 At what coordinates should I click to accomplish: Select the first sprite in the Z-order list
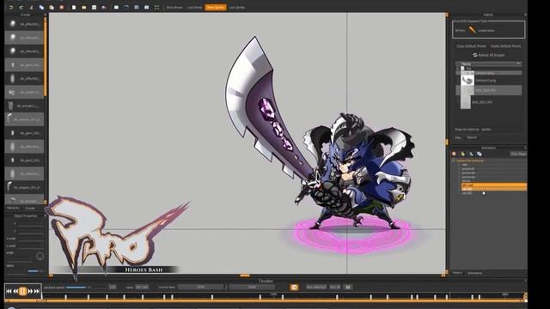pos(24,24)
